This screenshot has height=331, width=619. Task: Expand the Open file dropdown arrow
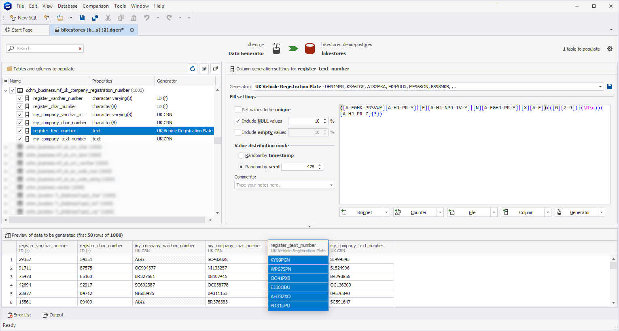71,18
